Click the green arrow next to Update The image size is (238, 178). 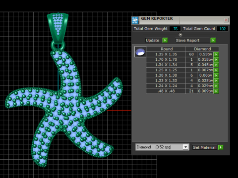point(165,40)
